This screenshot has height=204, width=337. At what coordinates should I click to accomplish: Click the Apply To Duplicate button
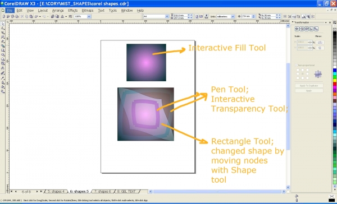click(x=309, y=86)
